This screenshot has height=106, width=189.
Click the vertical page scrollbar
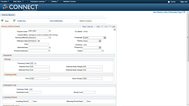[x=188, y=37]
